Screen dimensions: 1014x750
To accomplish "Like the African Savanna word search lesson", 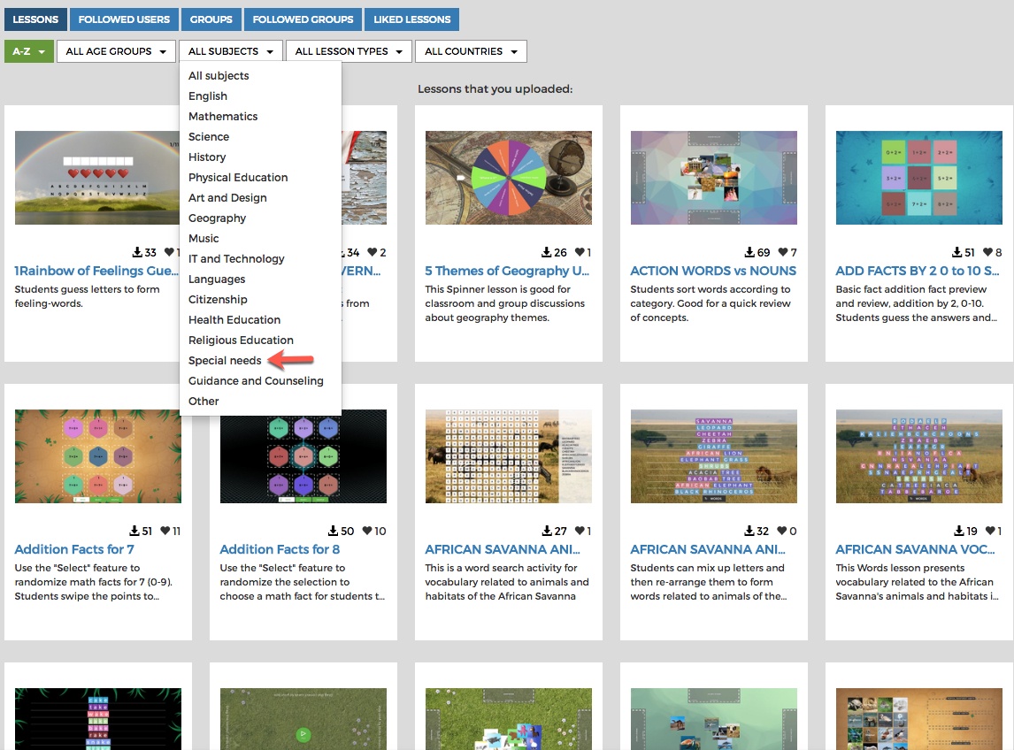I will [x=580, y=531].
